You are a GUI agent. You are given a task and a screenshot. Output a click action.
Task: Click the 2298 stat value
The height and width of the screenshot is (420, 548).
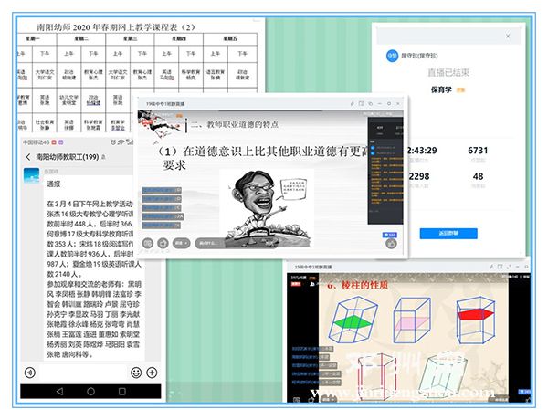(419, 176)
